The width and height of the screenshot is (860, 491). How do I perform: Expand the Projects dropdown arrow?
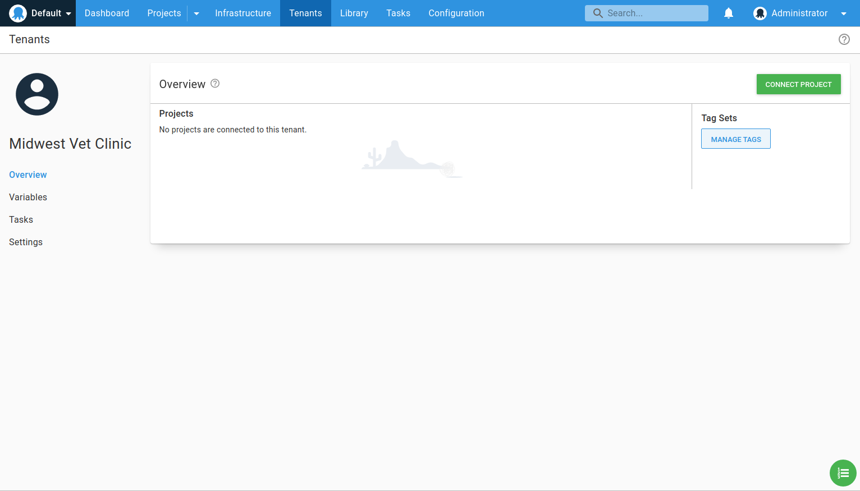tap(196, 13)
